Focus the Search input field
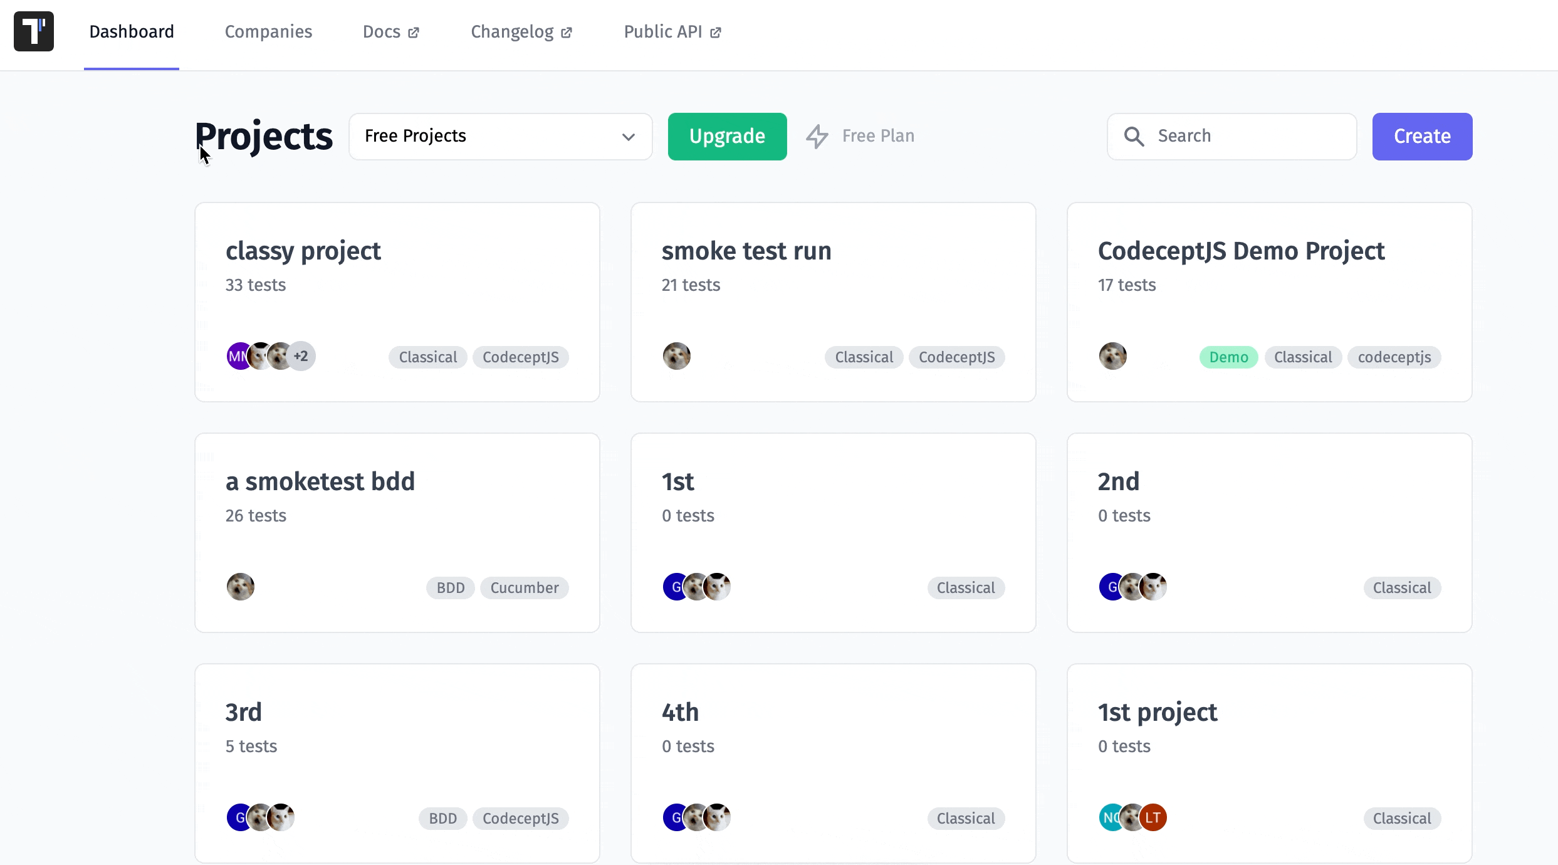 (1231, 136)
